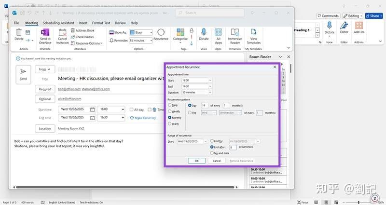Click the Share button in Word

[x=374, y=16]
